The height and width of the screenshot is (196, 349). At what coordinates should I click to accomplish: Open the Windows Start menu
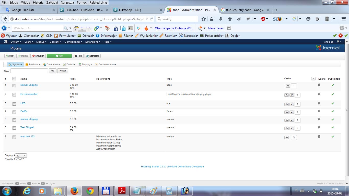[6, 191]
